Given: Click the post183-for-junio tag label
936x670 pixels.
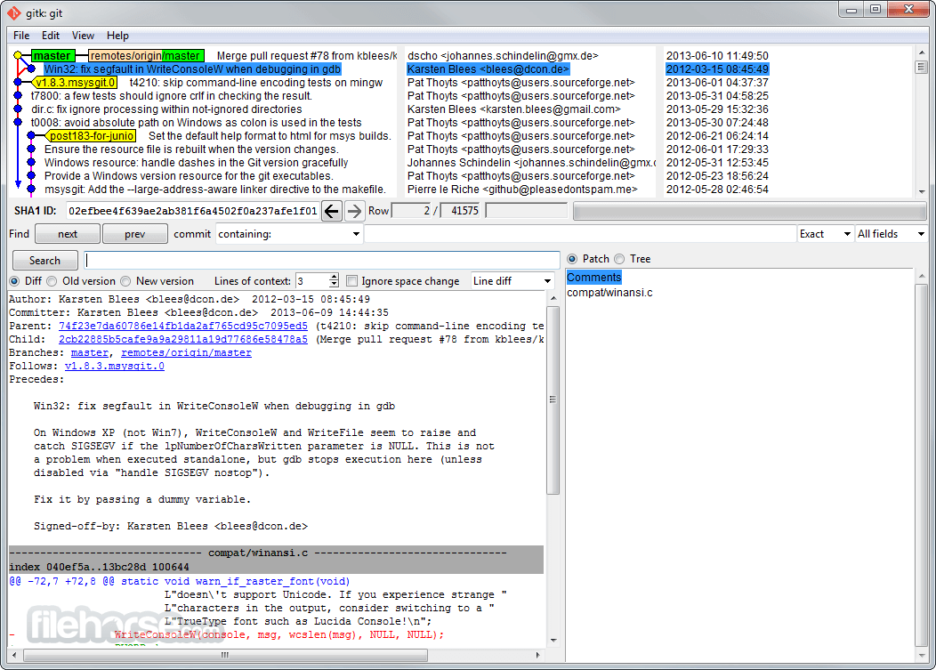Looking at the screenshot, I should coord(92,135).
